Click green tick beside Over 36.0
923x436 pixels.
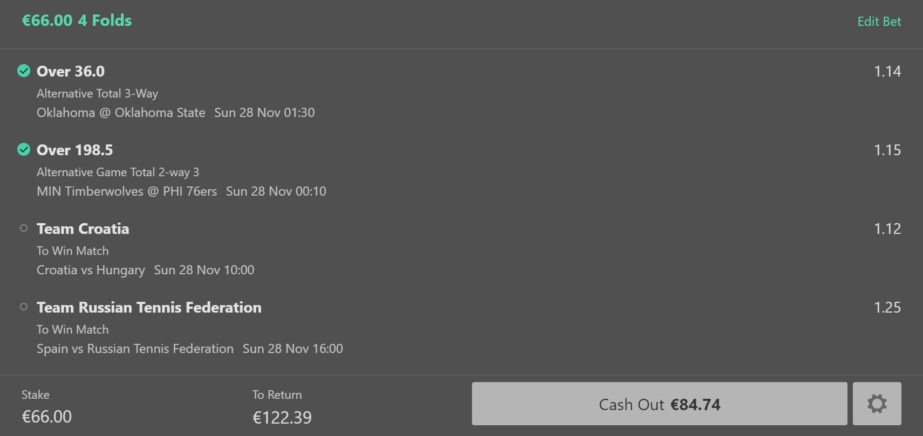pos(24,71)
